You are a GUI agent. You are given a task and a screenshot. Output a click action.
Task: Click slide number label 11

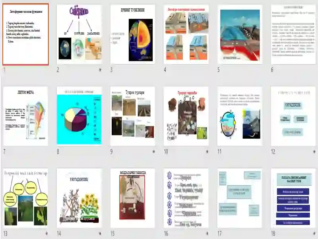click(219, 152)
